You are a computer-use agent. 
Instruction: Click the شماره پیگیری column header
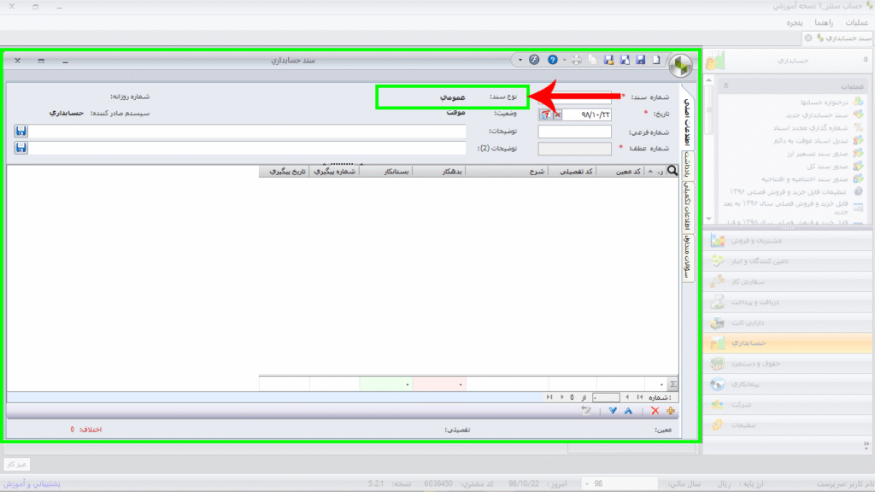[334, 171]
